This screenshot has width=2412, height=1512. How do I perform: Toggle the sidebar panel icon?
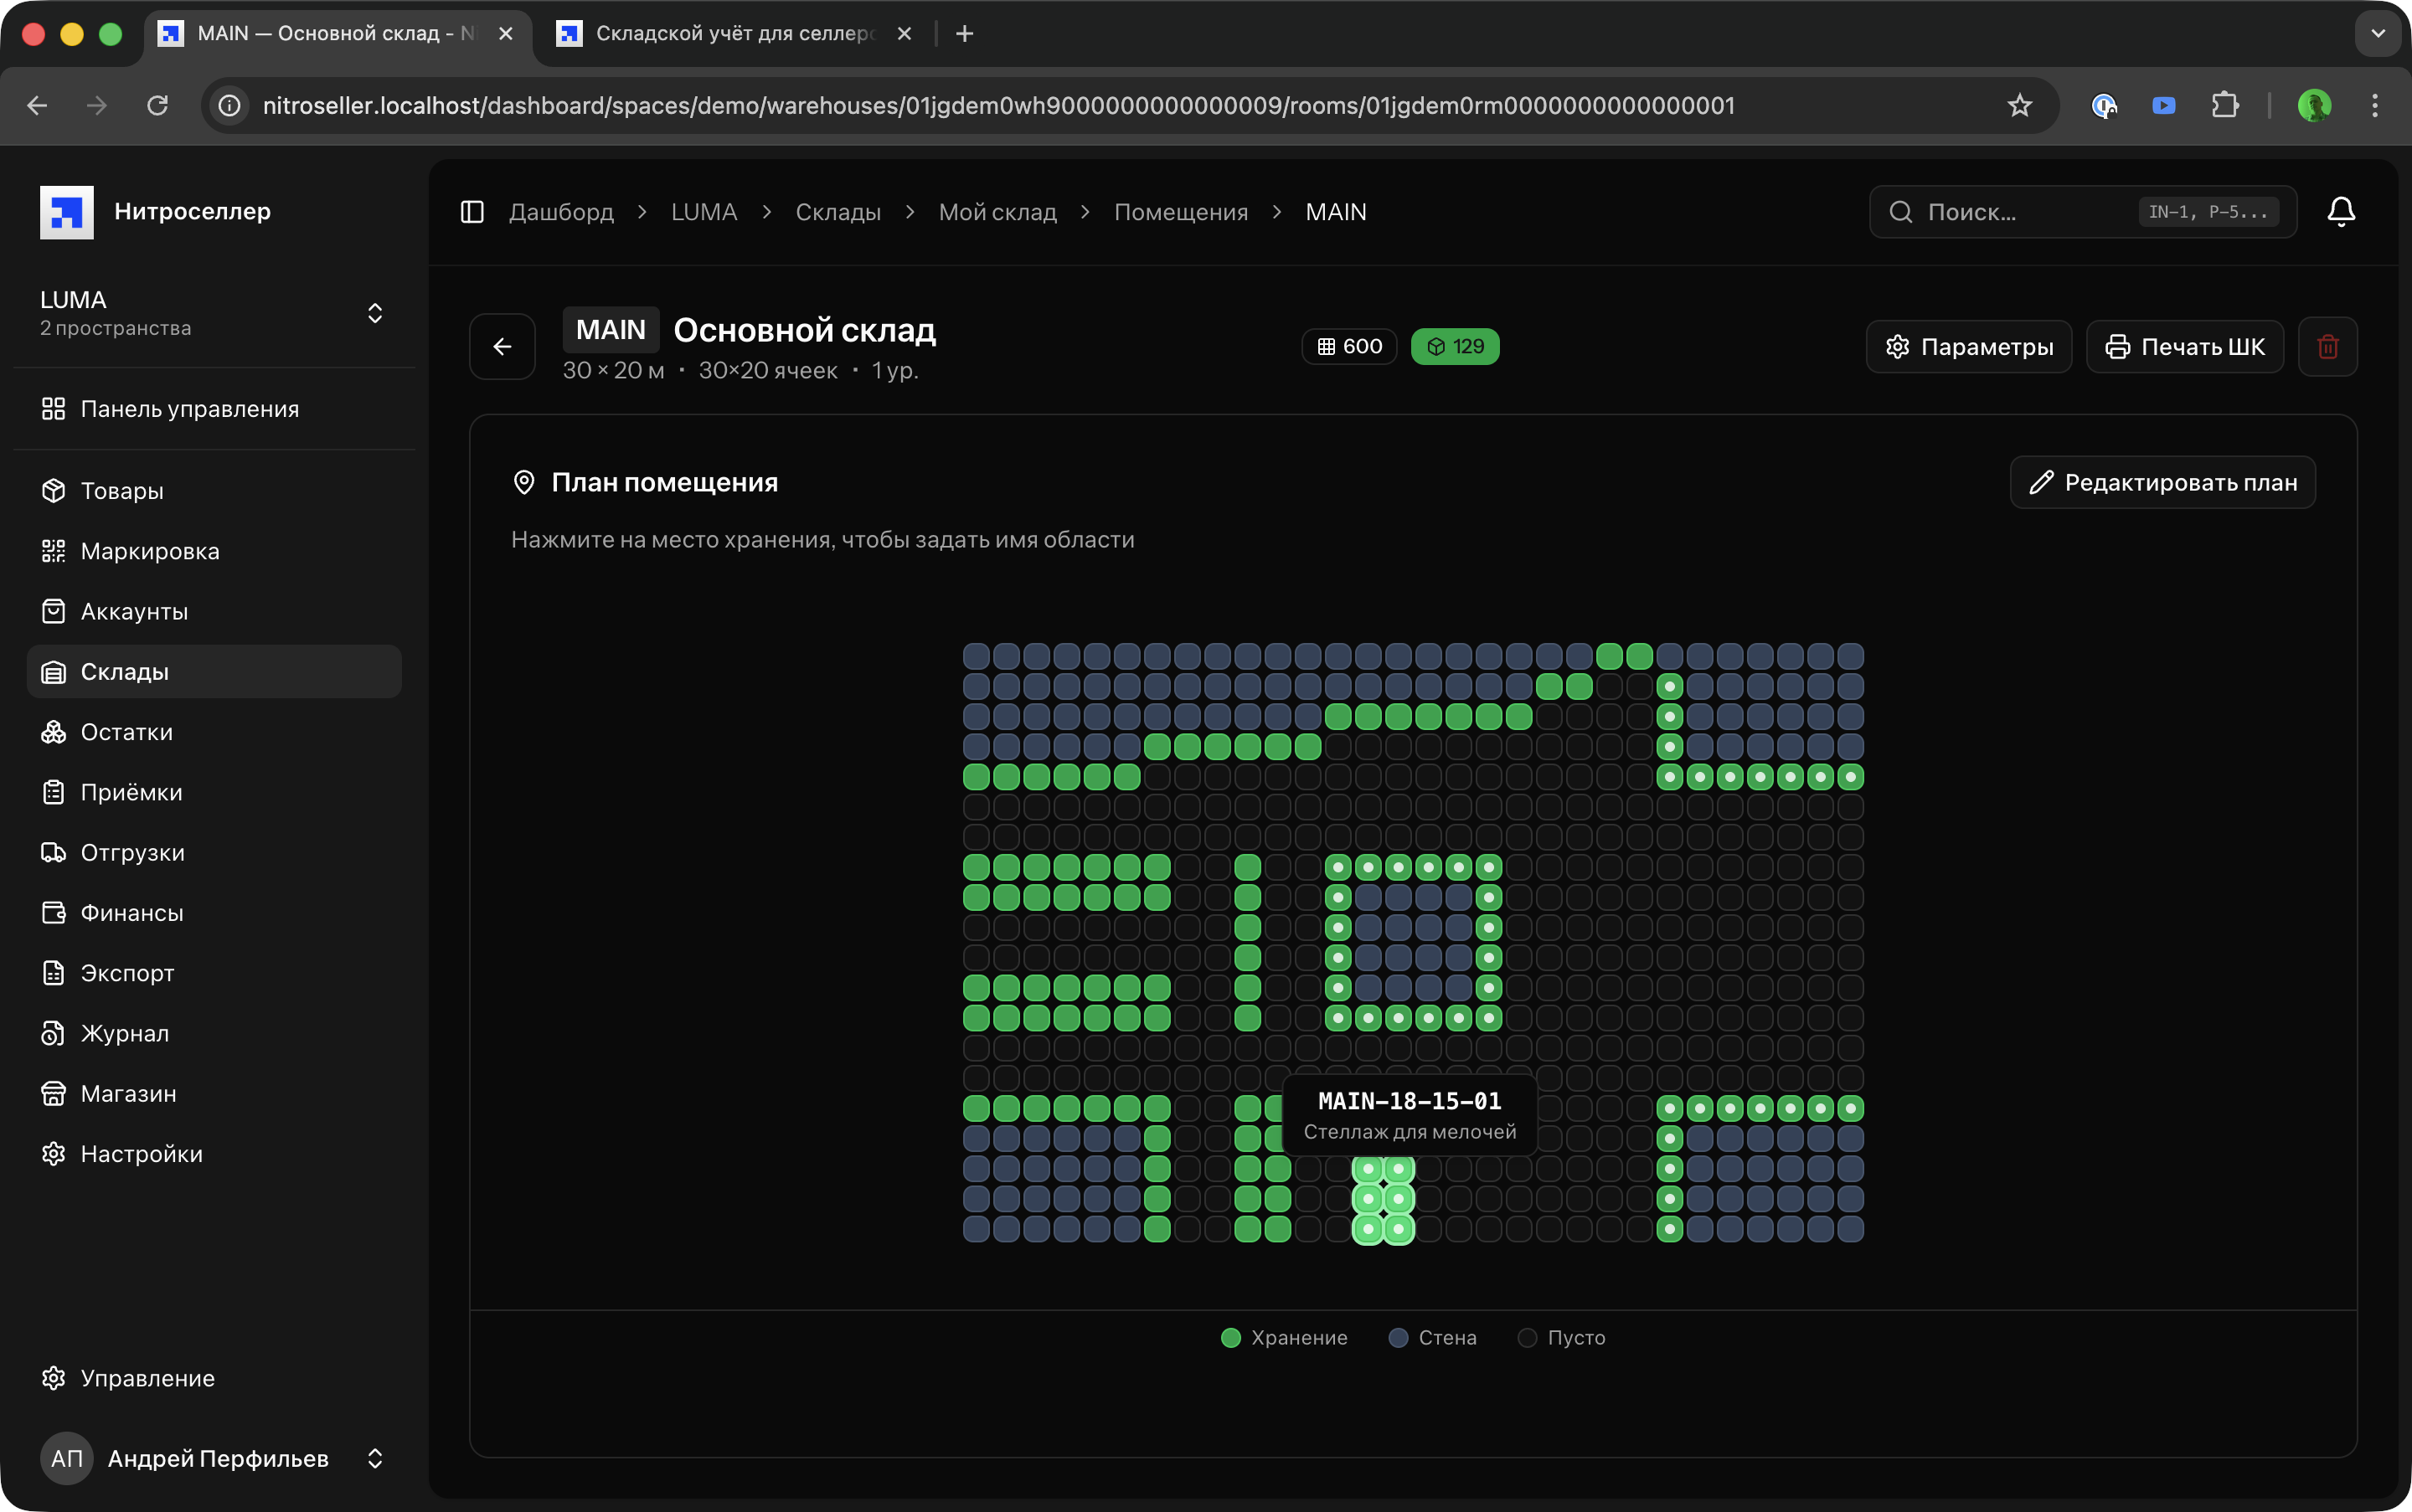point(472,212)
